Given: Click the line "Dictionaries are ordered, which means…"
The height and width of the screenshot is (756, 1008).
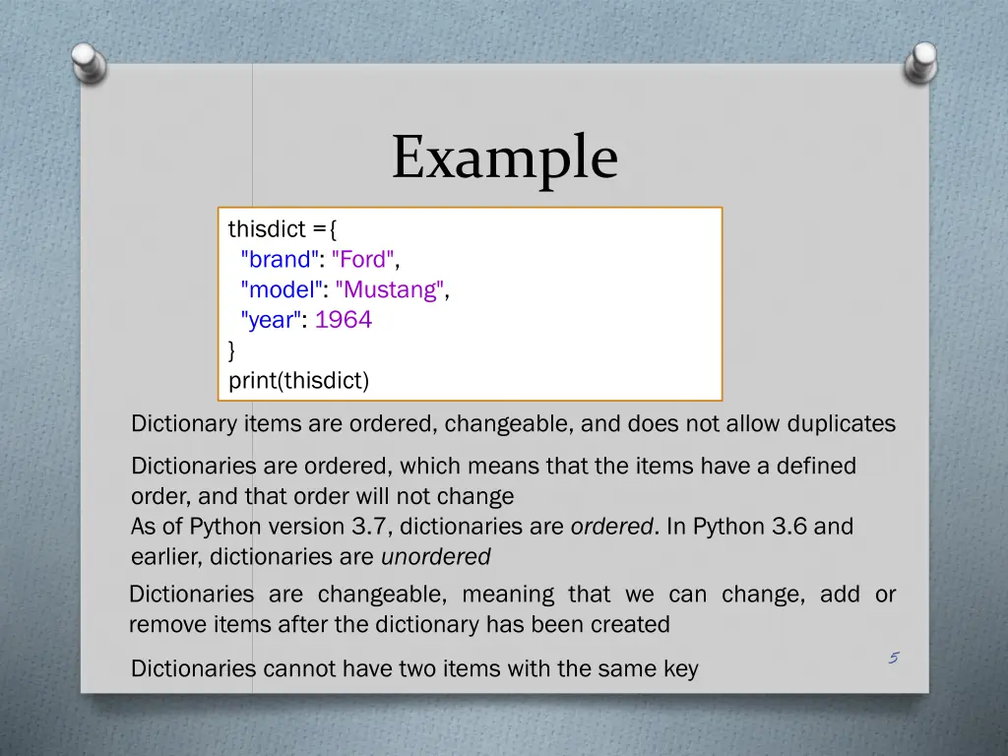Looking at the screenshot, I should (493, 466).
